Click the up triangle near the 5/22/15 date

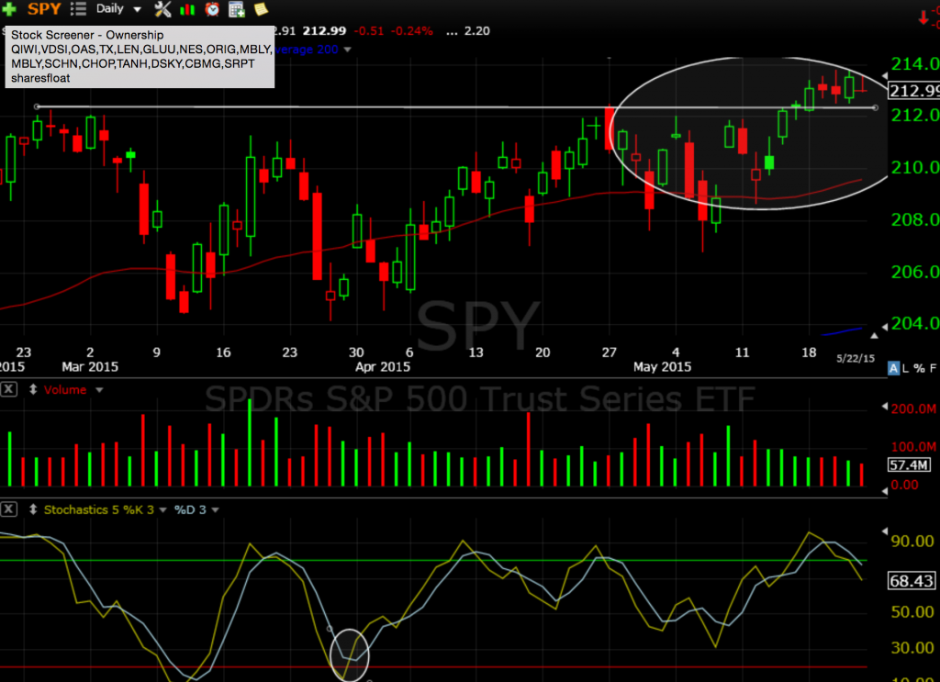coord(875,336)
